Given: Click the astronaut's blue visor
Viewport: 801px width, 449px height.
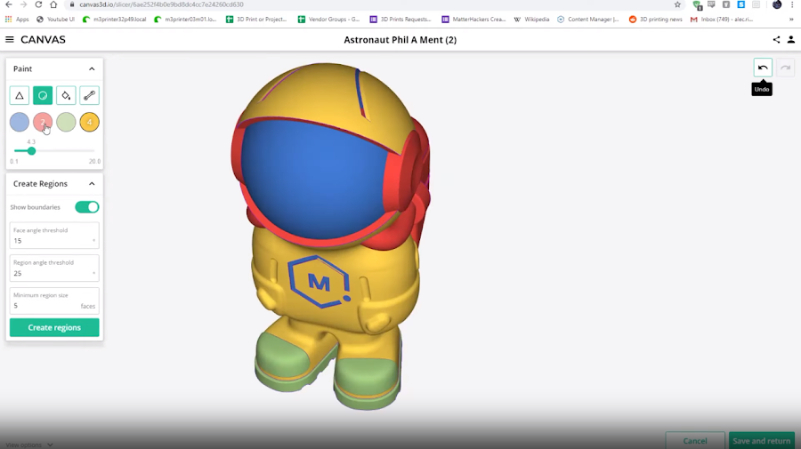Looking at the screenshot, I should pyautogui.click(x=317, y=179).
